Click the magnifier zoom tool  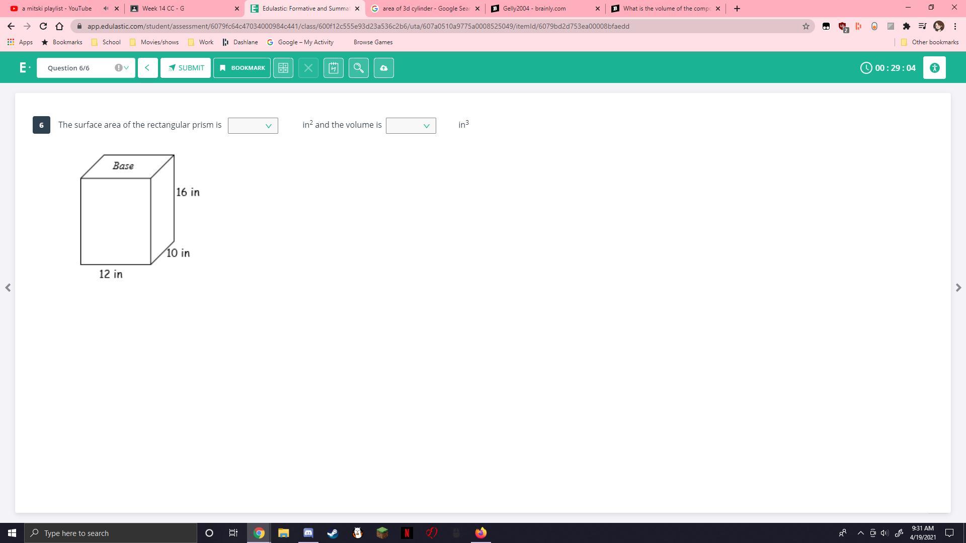pyautogui.click(x=358, y=68)
